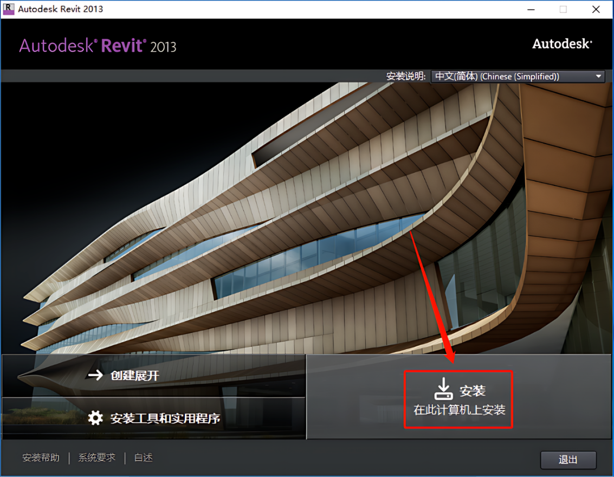Click the Autodesk Revit 2013 logo
This screenshot has height=477, width=614.
coord(98,46)
